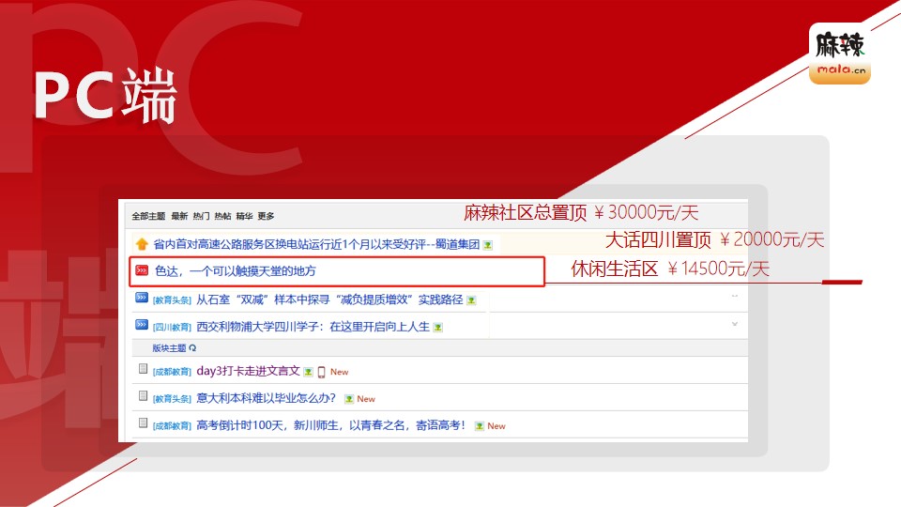The height and width of the screenshot is (507, 901).
Task: Click the image icon after 在这里开启向上人生
Action: pyautogui.click(x=438, y=327)
